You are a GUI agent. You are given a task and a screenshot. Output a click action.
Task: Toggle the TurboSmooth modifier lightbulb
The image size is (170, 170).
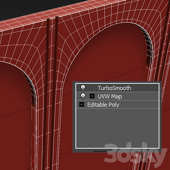tap(83, 88)
